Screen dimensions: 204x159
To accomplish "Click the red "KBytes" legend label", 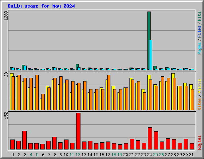I will [200, 143].
